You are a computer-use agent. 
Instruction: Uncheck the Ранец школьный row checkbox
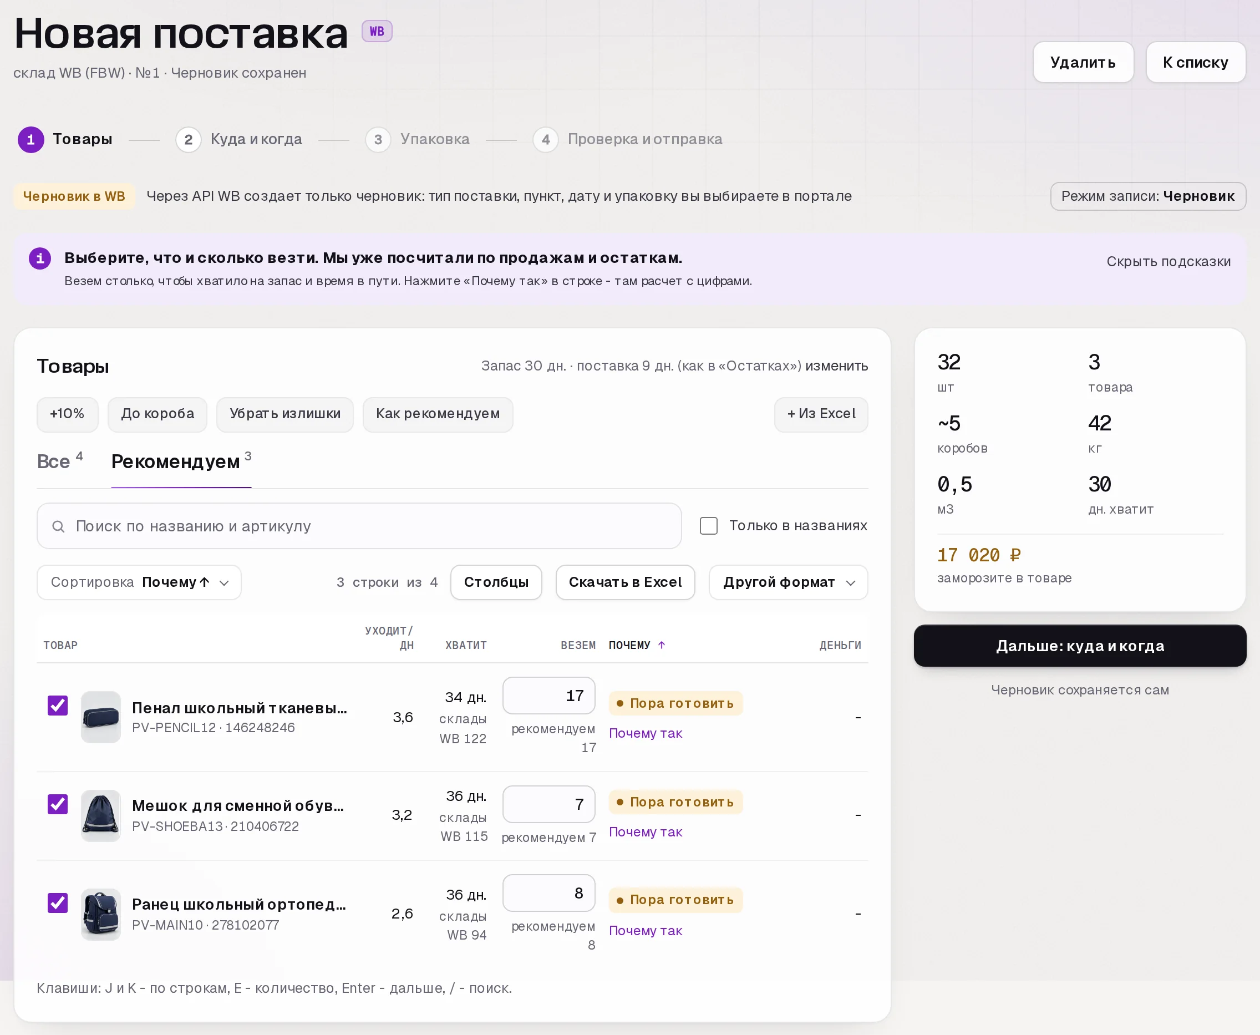click(58, 902)
